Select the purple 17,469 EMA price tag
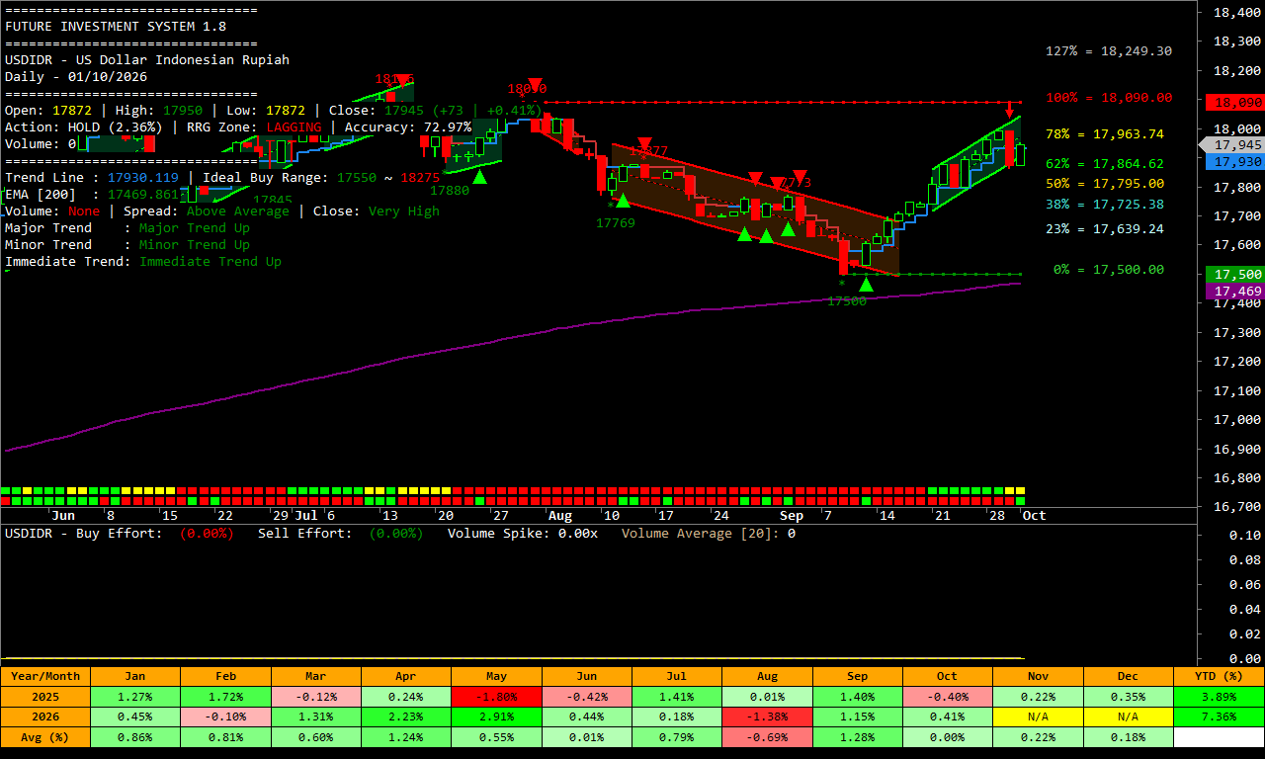This screenshot has width=1265, height=759. point(1234,291)
